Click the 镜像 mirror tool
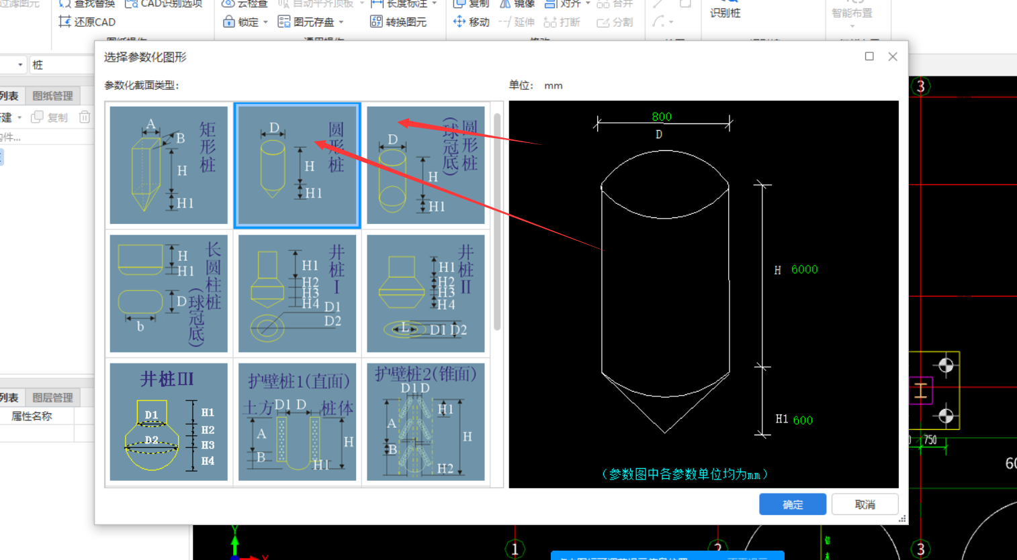Viewport: 1017px width, 560px height. [517, 3]
